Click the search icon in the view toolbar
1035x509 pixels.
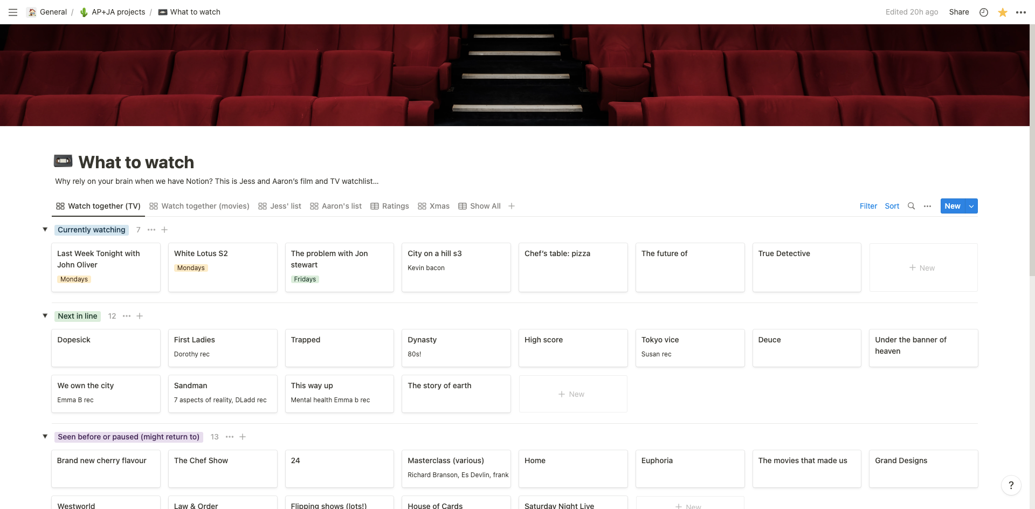[911, 206]
